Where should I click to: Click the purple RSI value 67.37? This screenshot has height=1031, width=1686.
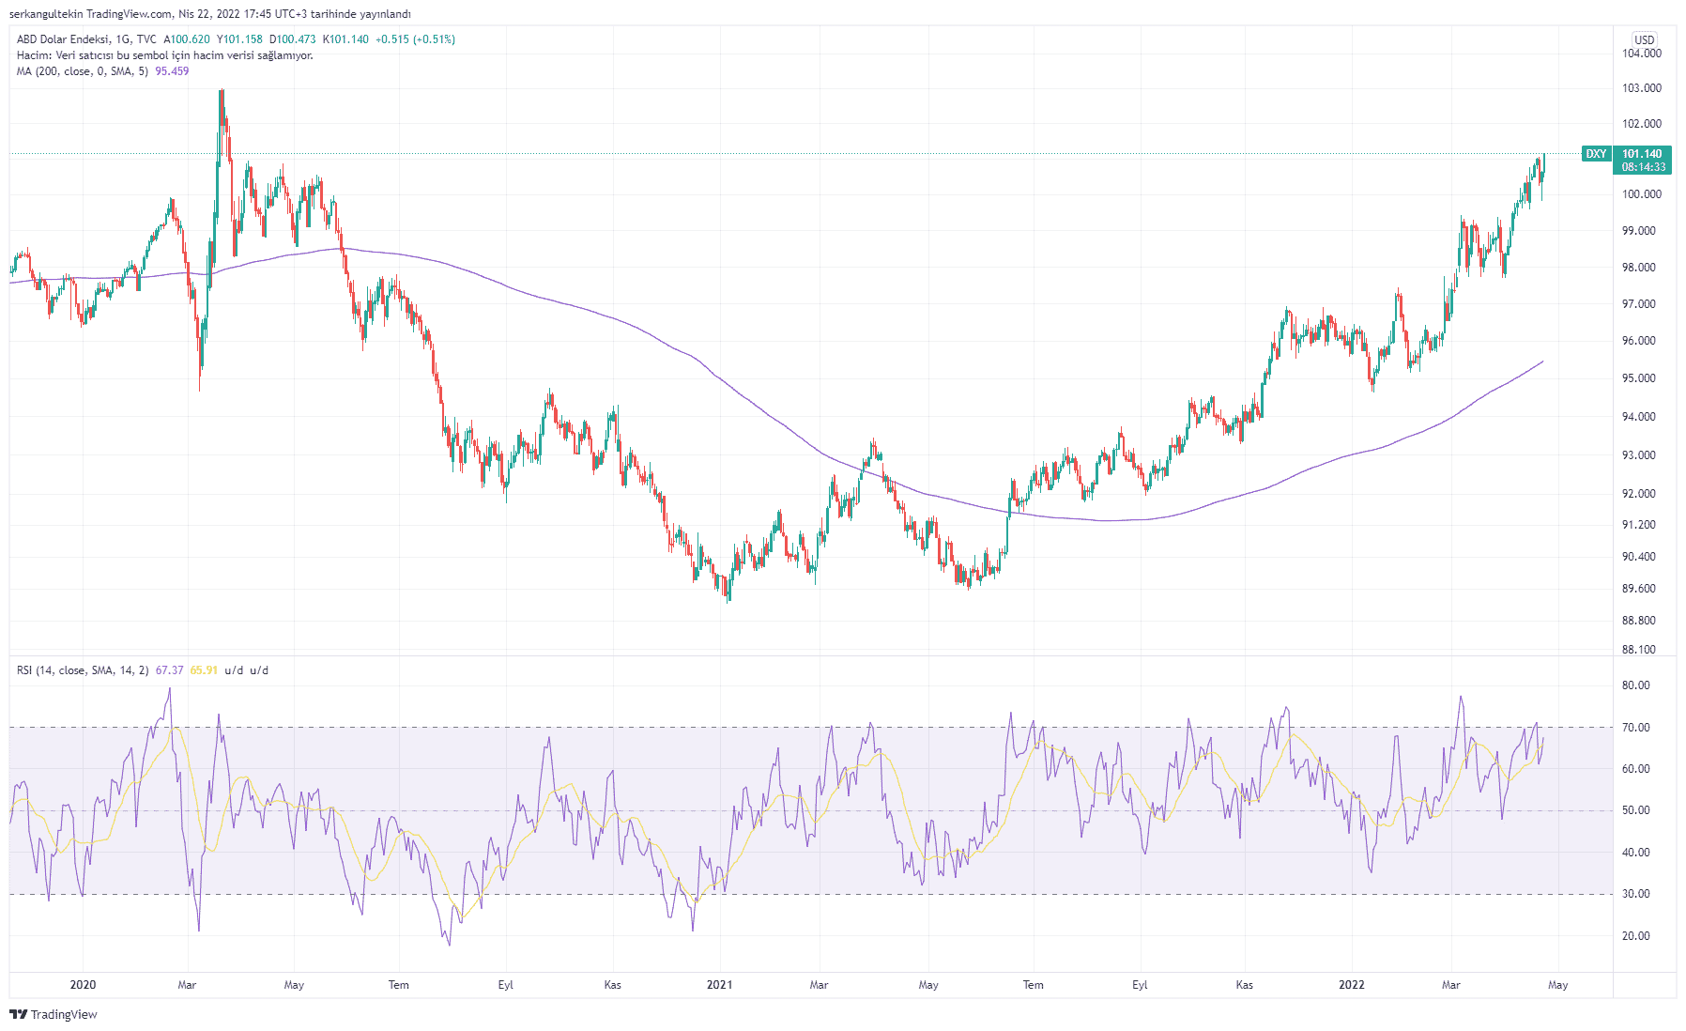click(x=169, y=670)
